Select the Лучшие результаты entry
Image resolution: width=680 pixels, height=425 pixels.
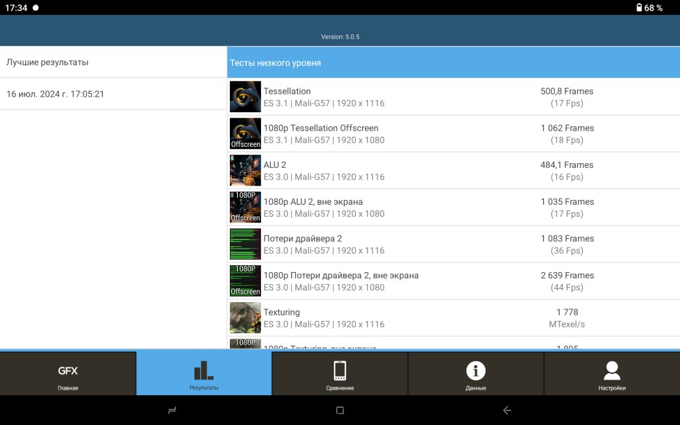pyautogui.click(x=113, y=62)
